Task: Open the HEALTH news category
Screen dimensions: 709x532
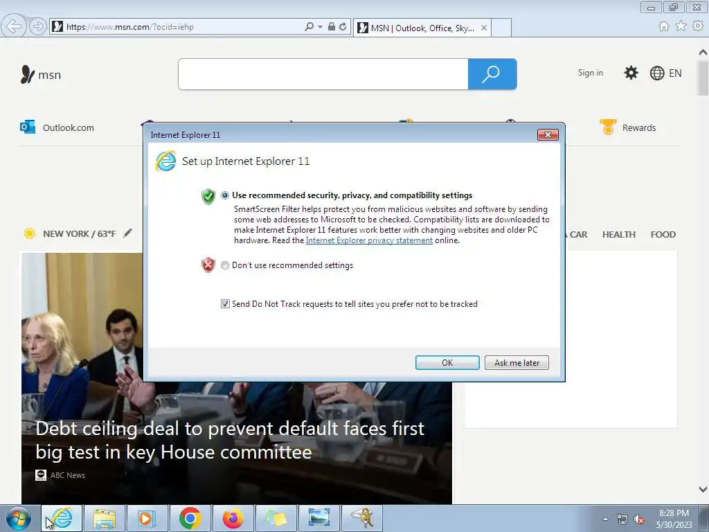Action: point(618,234)
